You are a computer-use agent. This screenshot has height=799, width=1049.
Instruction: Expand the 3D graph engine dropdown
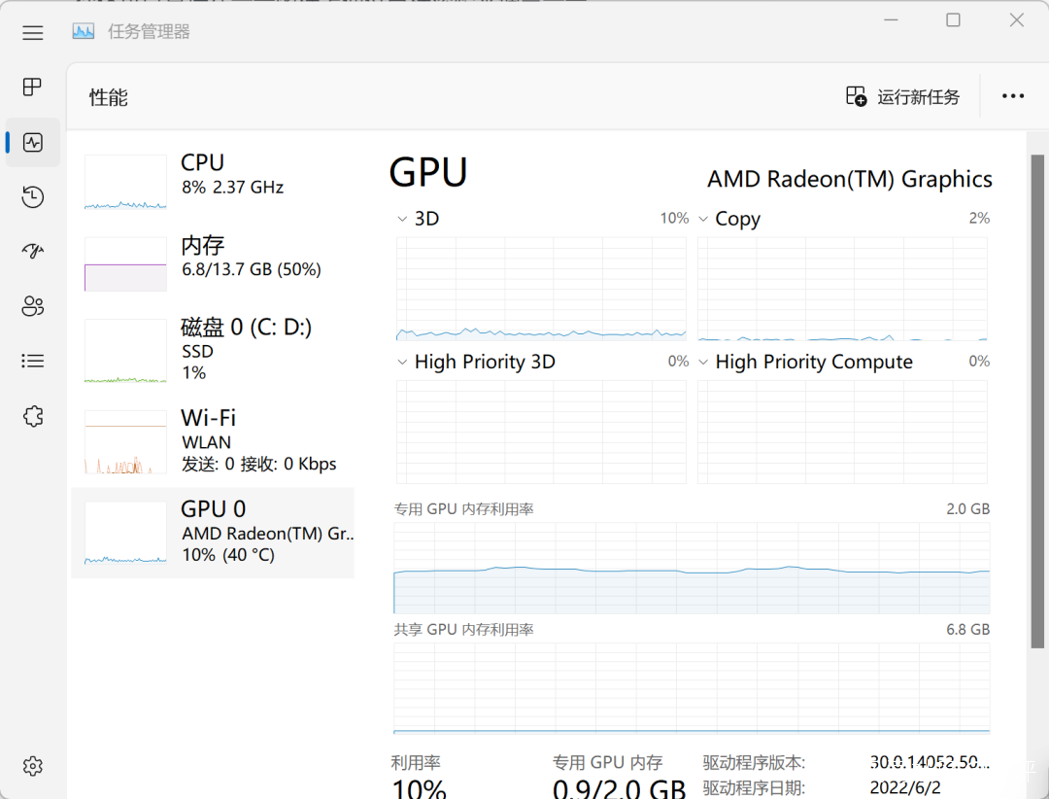click(x=402, y=219)
